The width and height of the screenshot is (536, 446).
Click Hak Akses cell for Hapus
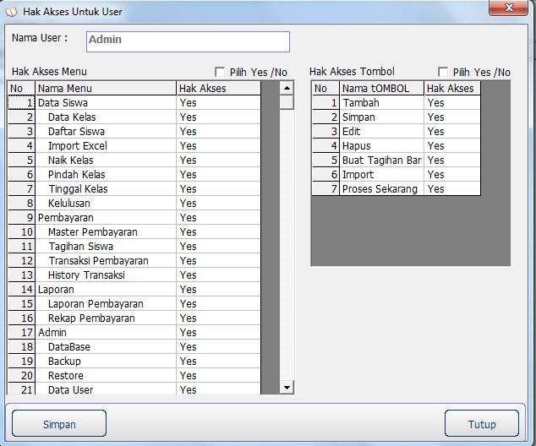click(x=451, y=146)
